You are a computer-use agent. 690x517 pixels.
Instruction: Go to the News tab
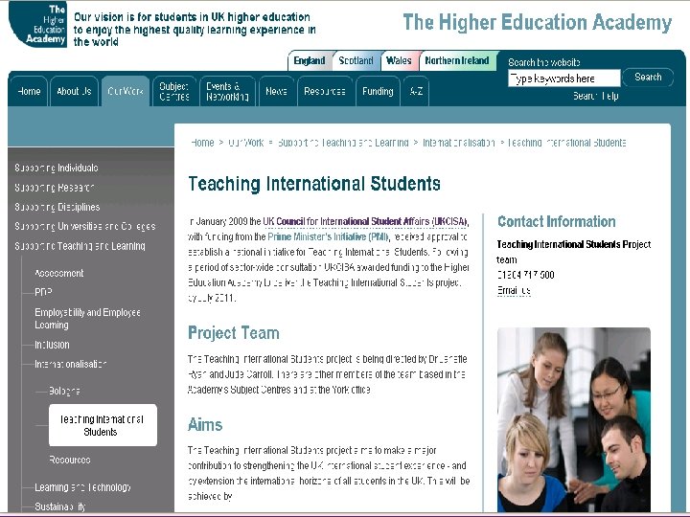pos(276,92)
